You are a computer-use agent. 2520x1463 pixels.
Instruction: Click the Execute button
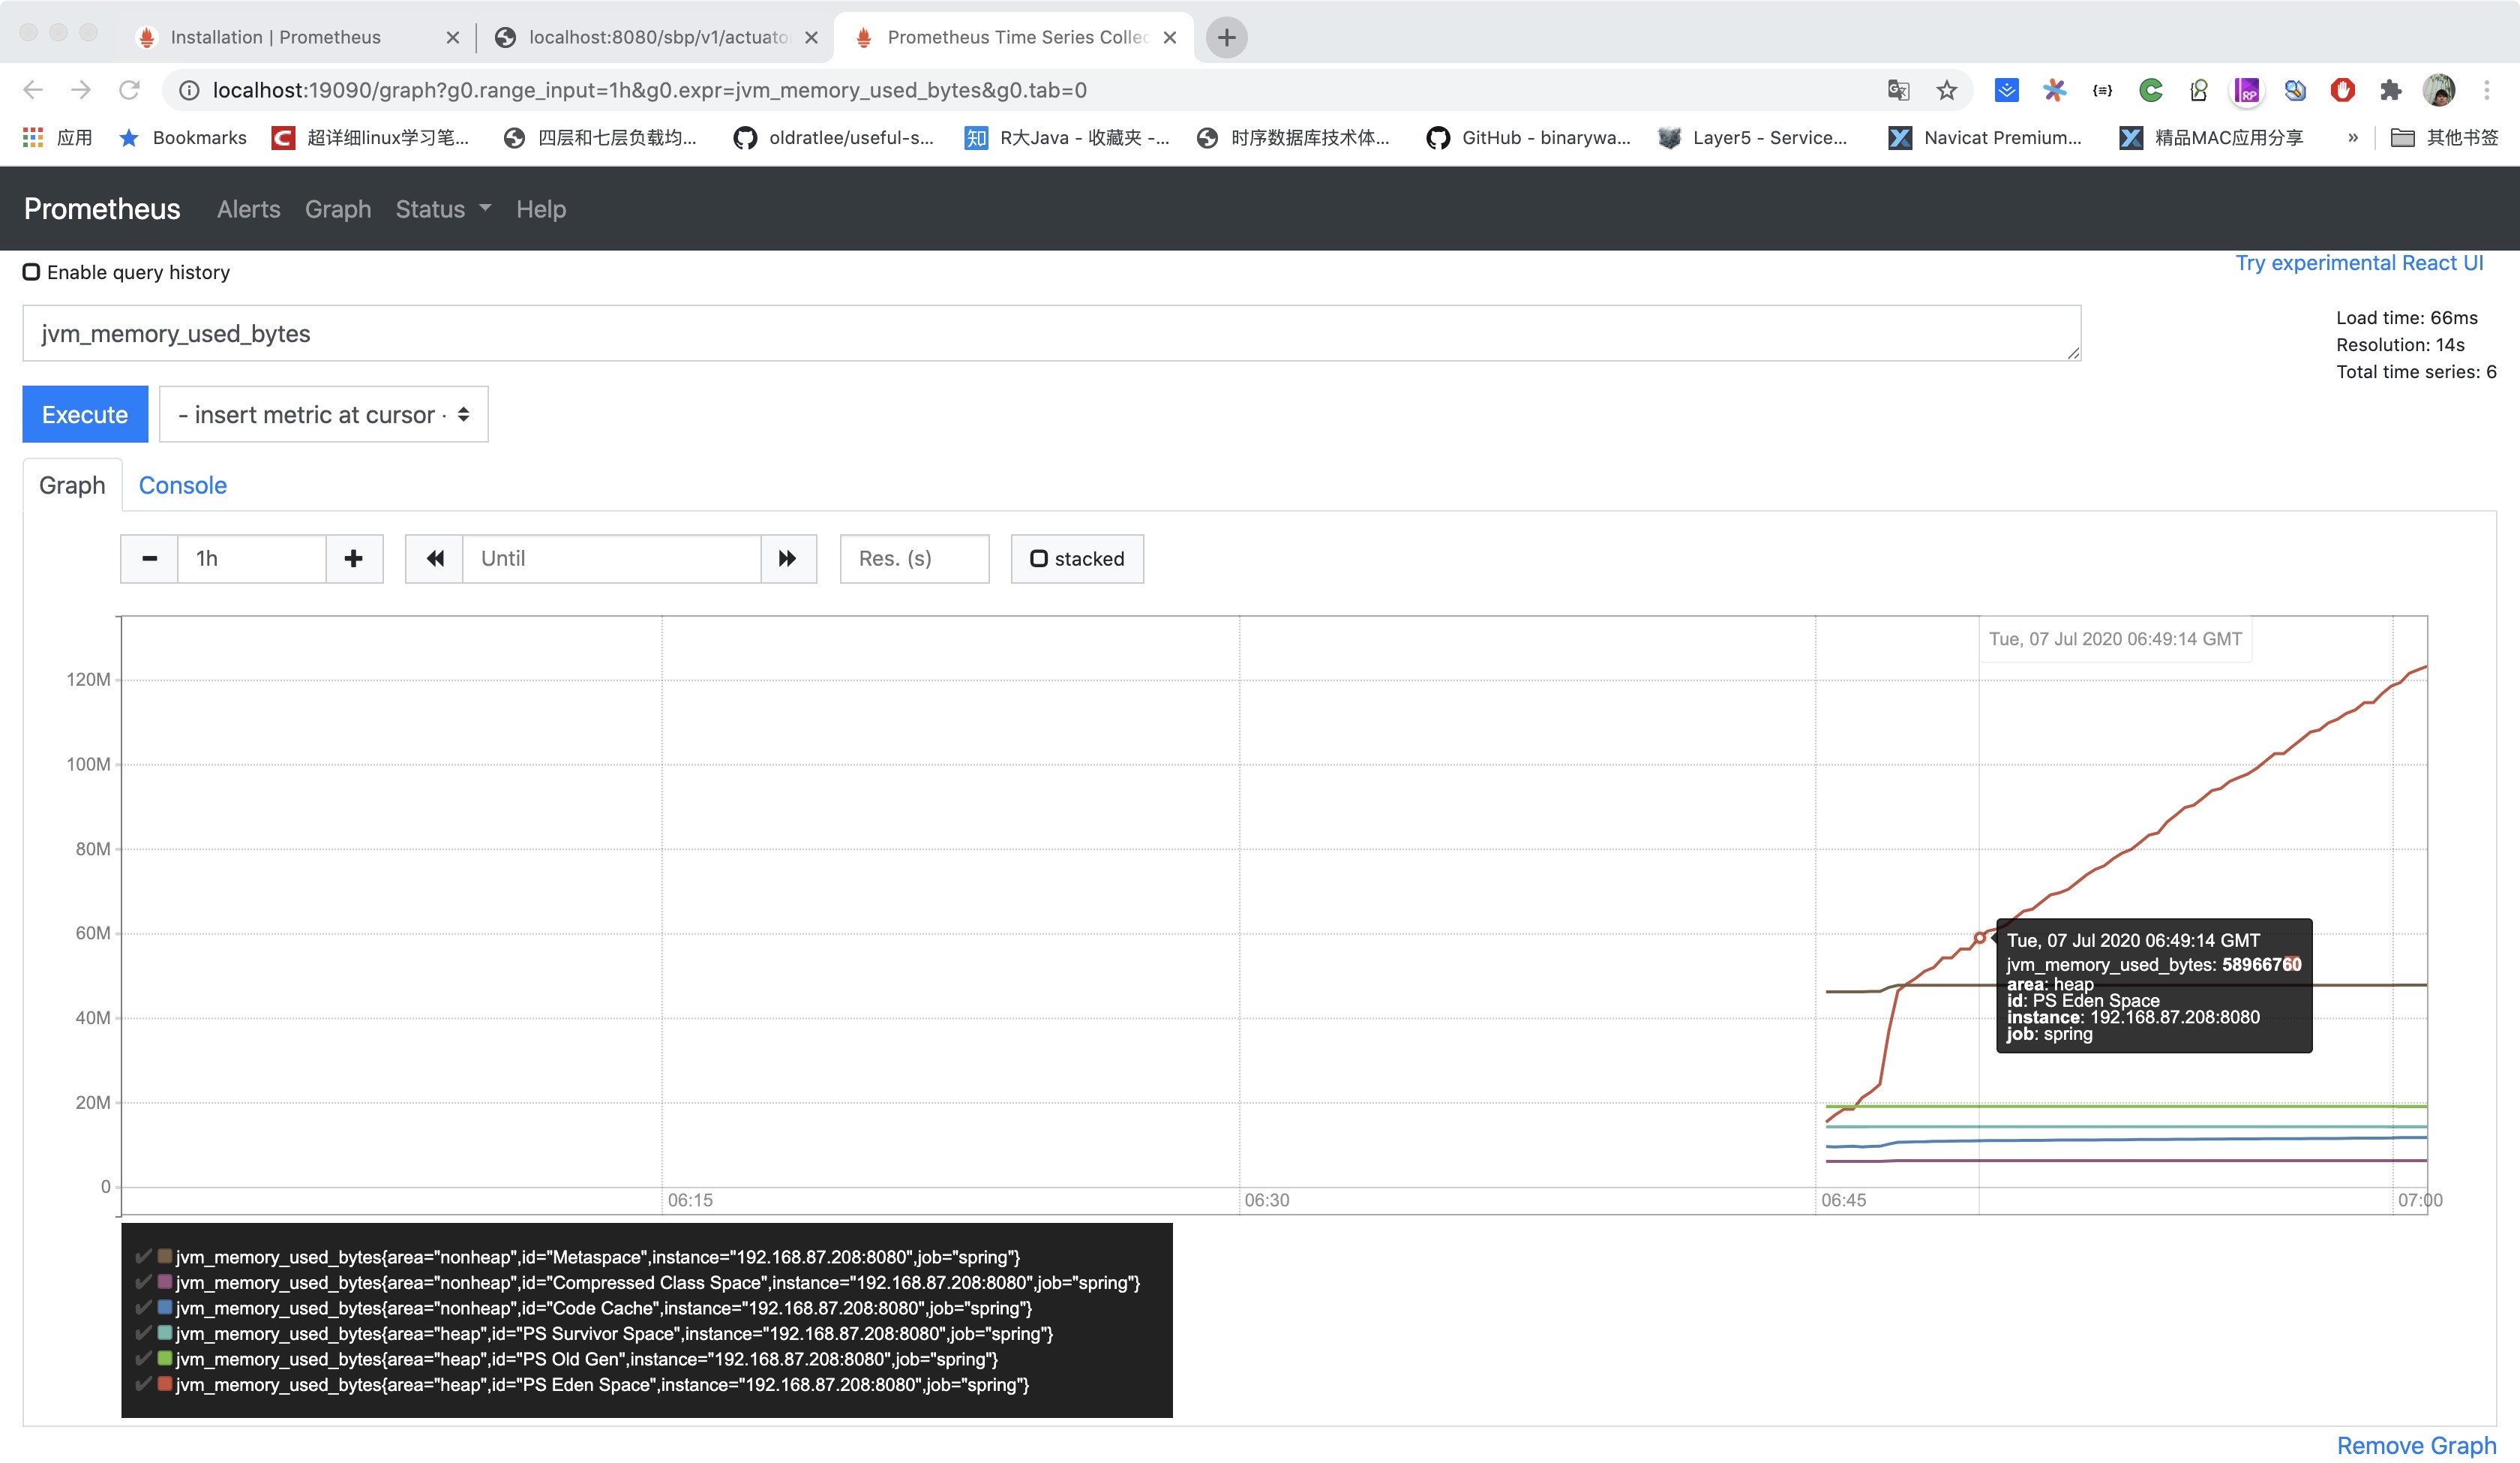coord(85,414)
